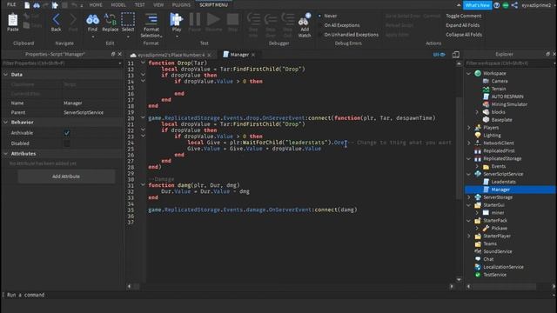This screenshot has width=557, height=313.
Task: Toggle the Archivable checkbox
Action: (67, 133)
